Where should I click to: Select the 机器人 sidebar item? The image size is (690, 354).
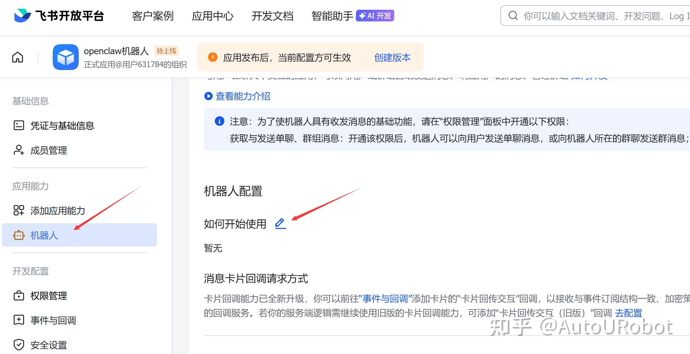point(44,235)
